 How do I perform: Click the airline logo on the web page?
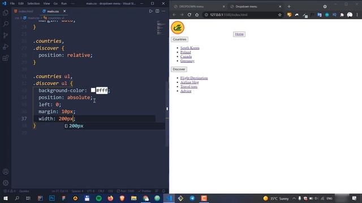pos(178,28)
